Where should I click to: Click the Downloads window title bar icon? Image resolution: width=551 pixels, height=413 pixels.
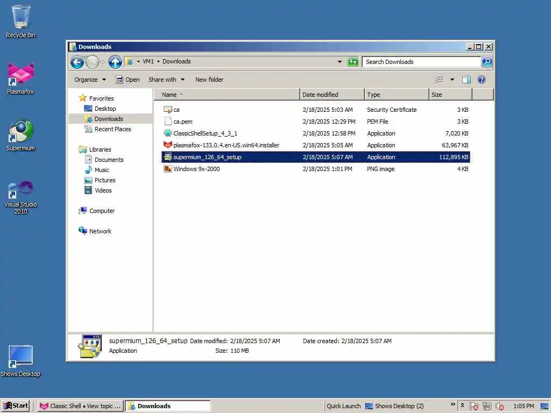tap(73, 47)
